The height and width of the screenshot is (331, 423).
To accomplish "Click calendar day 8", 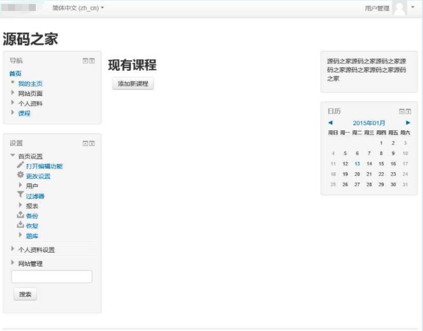I will 381,153.
